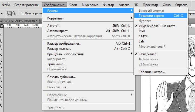This screenshot has height=112, width=195.
Task: Open the tool preset dropdown arrow
Action: click(x=2, y=14)
